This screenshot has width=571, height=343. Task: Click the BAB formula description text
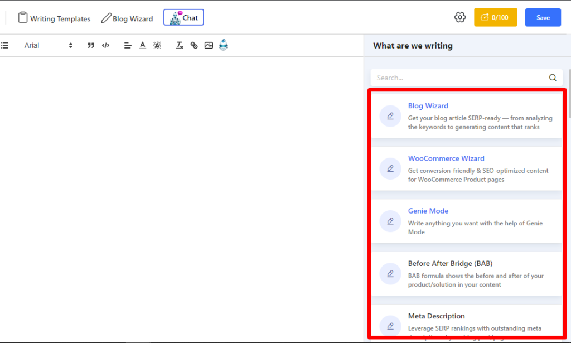(476, 280)
